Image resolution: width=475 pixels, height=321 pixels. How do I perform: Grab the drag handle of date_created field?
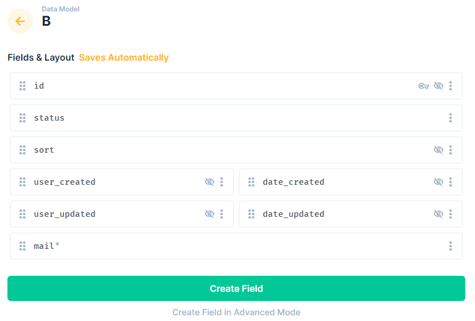251,182
